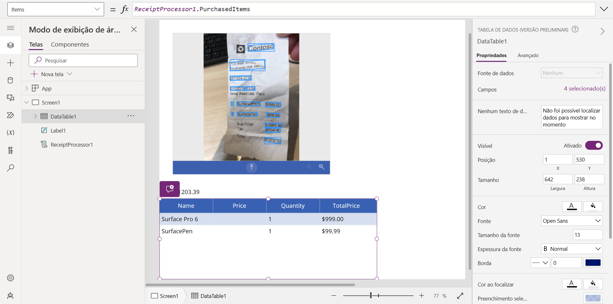
Task: Select the Avançado tab
Action: [x=528, y=55]
